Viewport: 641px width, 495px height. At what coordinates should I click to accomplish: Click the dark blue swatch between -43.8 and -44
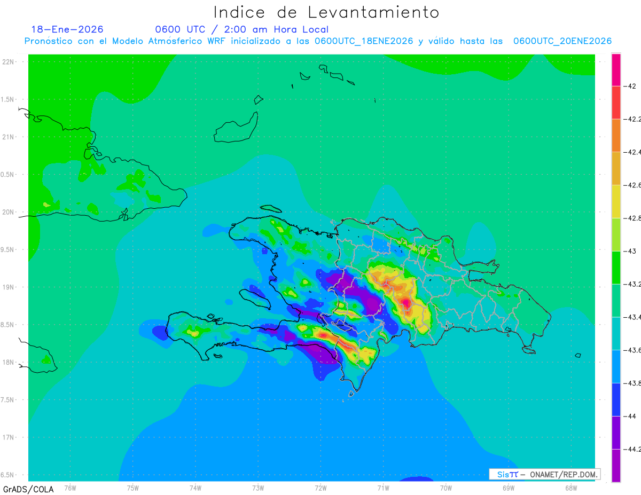(x=616, y=399)
